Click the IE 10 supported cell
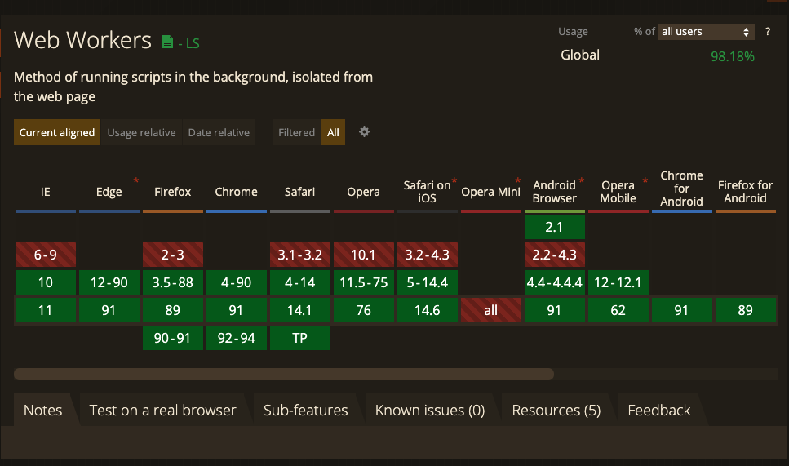 click(x=46, y=282)
